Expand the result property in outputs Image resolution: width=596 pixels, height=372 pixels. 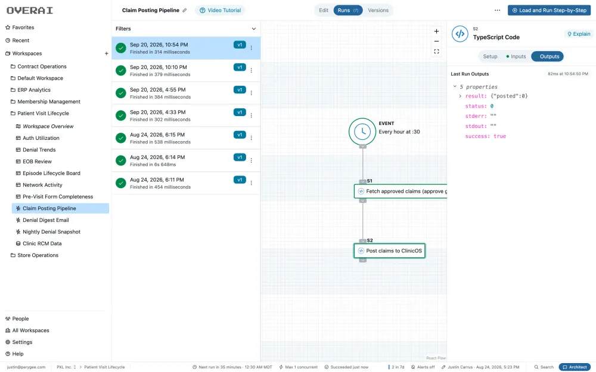460,96
